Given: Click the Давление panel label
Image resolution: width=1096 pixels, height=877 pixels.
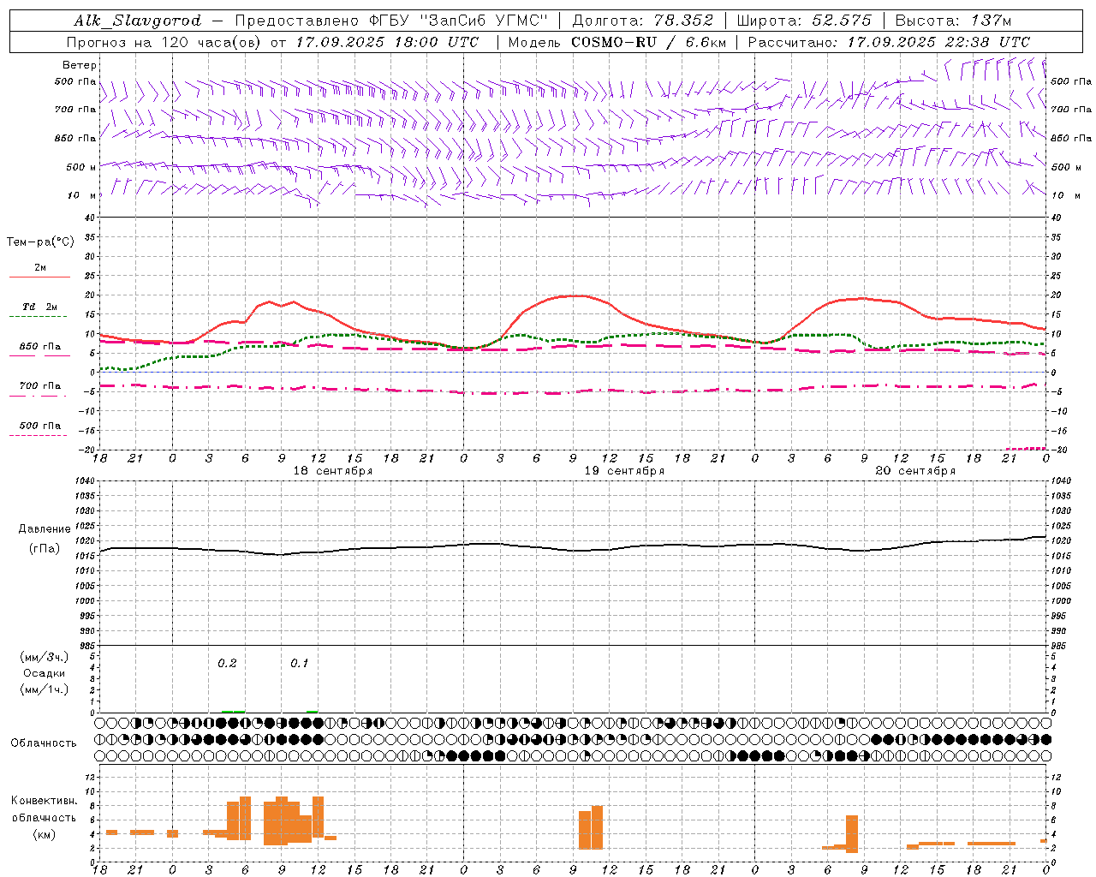Looking at the screenshot, I should click(x=45, y=529).
